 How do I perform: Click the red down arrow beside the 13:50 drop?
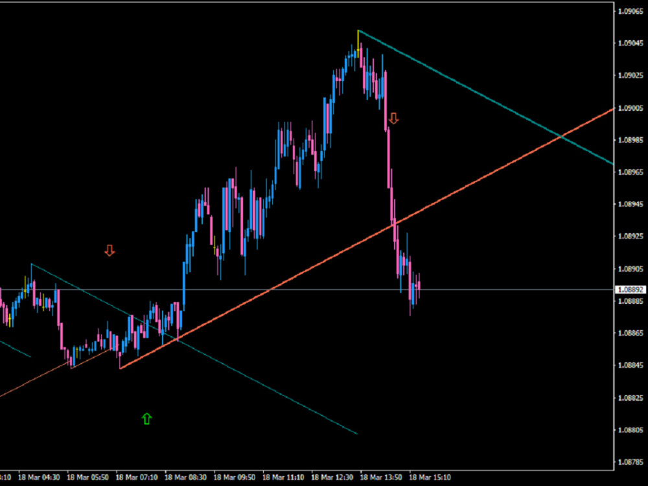pos(393,119)
